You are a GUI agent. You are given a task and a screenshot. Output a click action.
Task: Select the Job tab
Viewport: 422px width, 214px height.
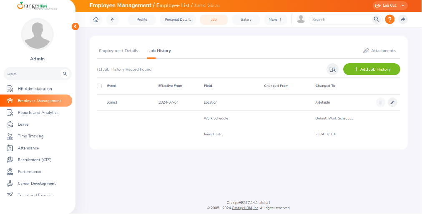point(214,20)
